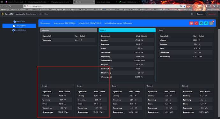The image size is (220, 119).
Task: Select the Hmt2250-Nord inverter in the sidebar
Action: pyautogui.click(x=19, y=30)
